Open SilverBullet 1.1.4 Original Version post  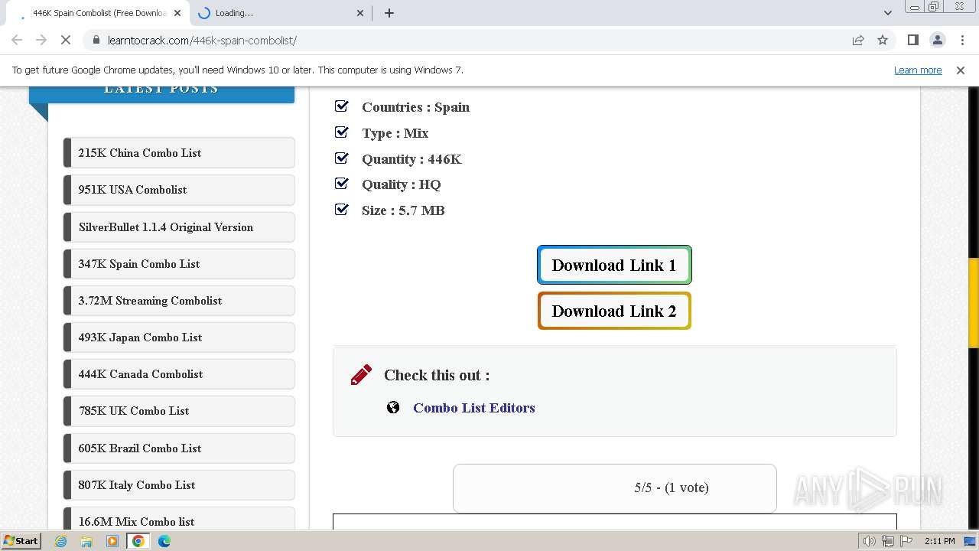179,227
